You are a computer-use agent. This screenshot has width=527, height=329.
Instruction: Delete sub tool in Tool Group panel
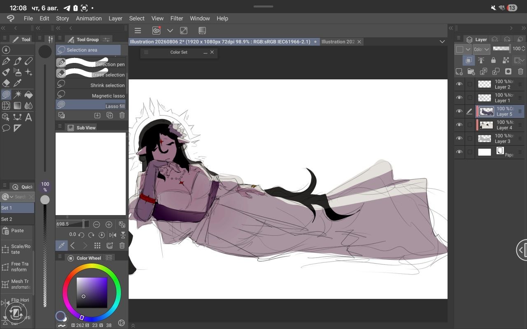[x=122, y=116]
